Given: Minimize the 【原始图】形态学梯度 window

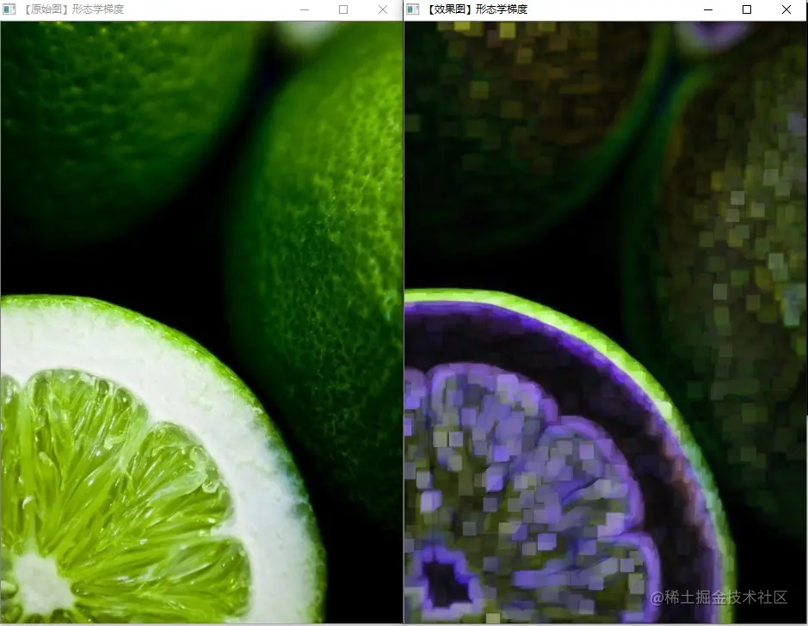Looking at the screenshot, I should 305,9.
